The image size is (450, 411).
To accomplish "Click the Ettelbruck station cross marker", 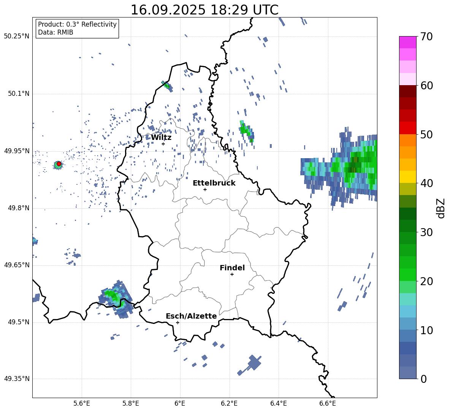I will pos(205,189).
